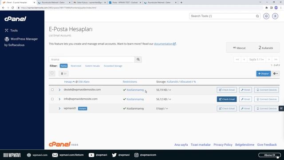284x160 pixels.
Task: Sort storage by Allocated header
Action: [x=185, y=82]
